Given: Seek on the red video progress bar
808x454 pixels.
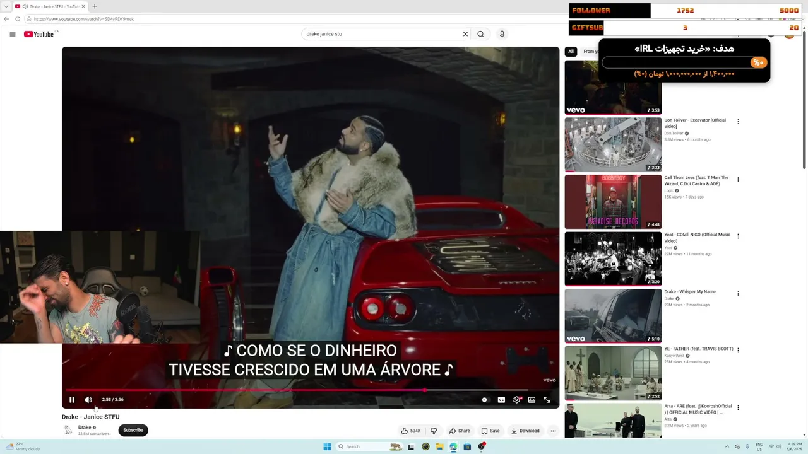Looking at the screenshot, I should click(x=310, y=390).
